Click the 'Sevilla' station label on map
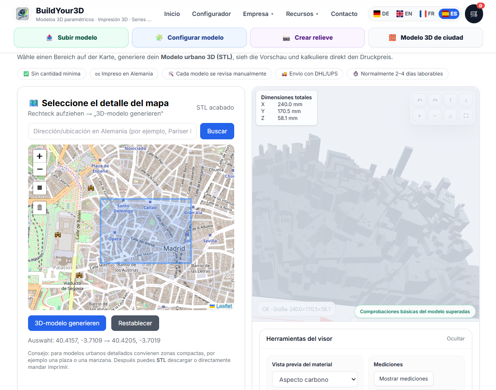Screen dimensions: 496x390 tap(210, 241)
